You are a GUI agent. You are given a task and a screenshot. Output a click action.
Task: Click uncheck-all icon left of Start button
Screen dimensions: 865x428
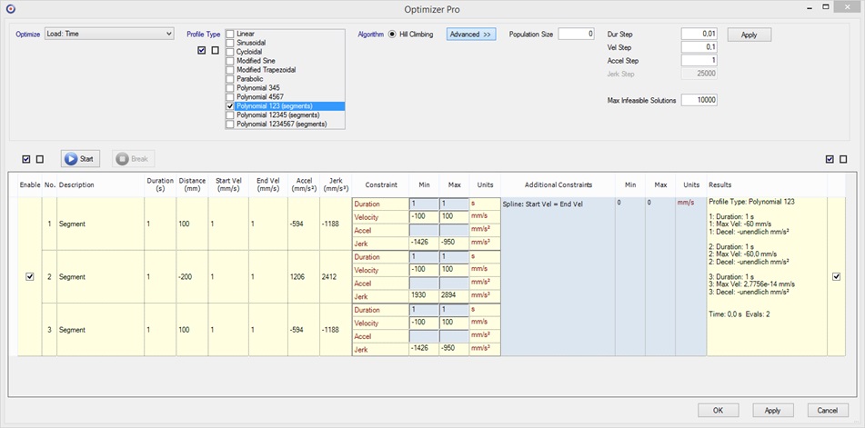point(39,159)
